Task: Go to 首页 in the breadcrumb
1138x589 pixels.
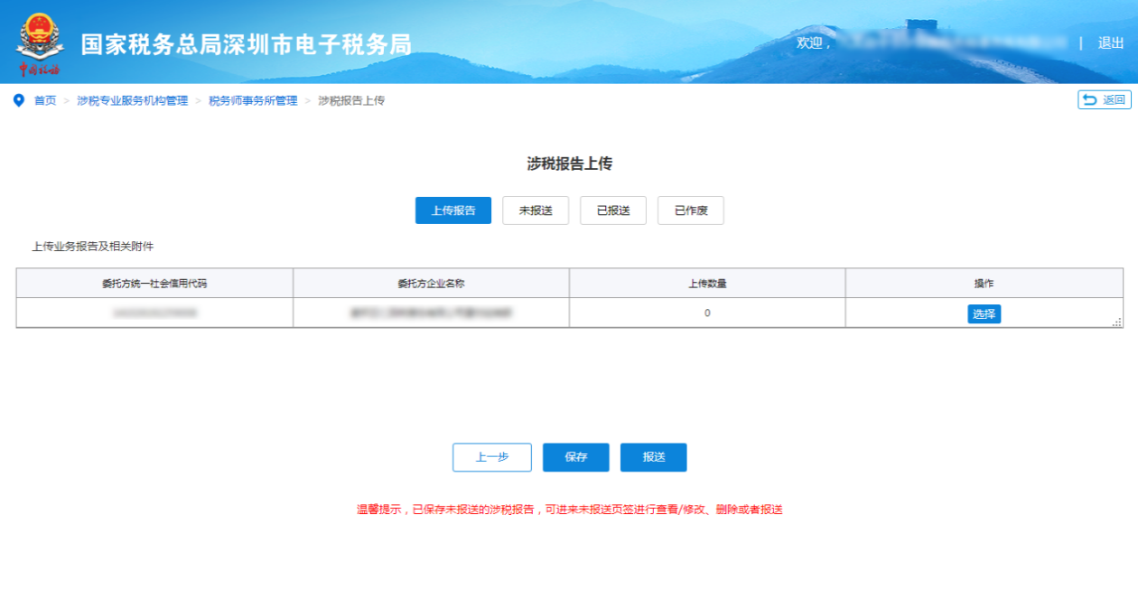Action: coord(45,100)
